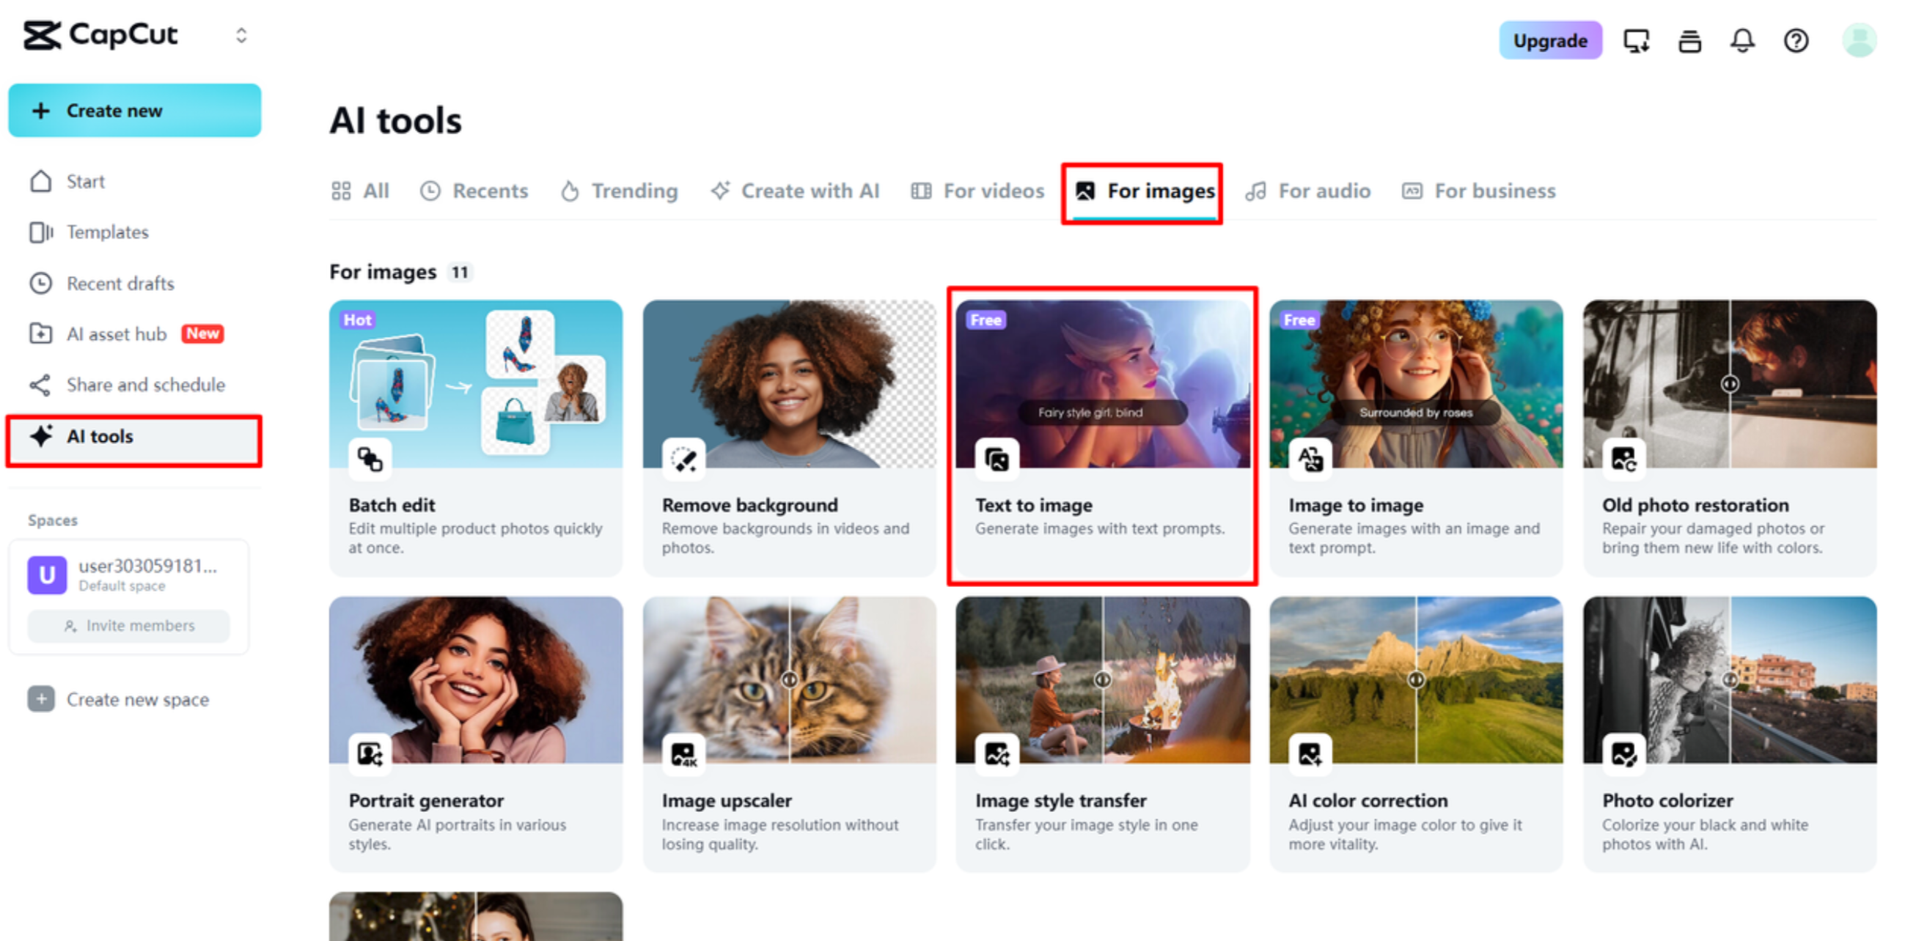
Task: Switch to the For audio tab
Action: pos(1309,191)
